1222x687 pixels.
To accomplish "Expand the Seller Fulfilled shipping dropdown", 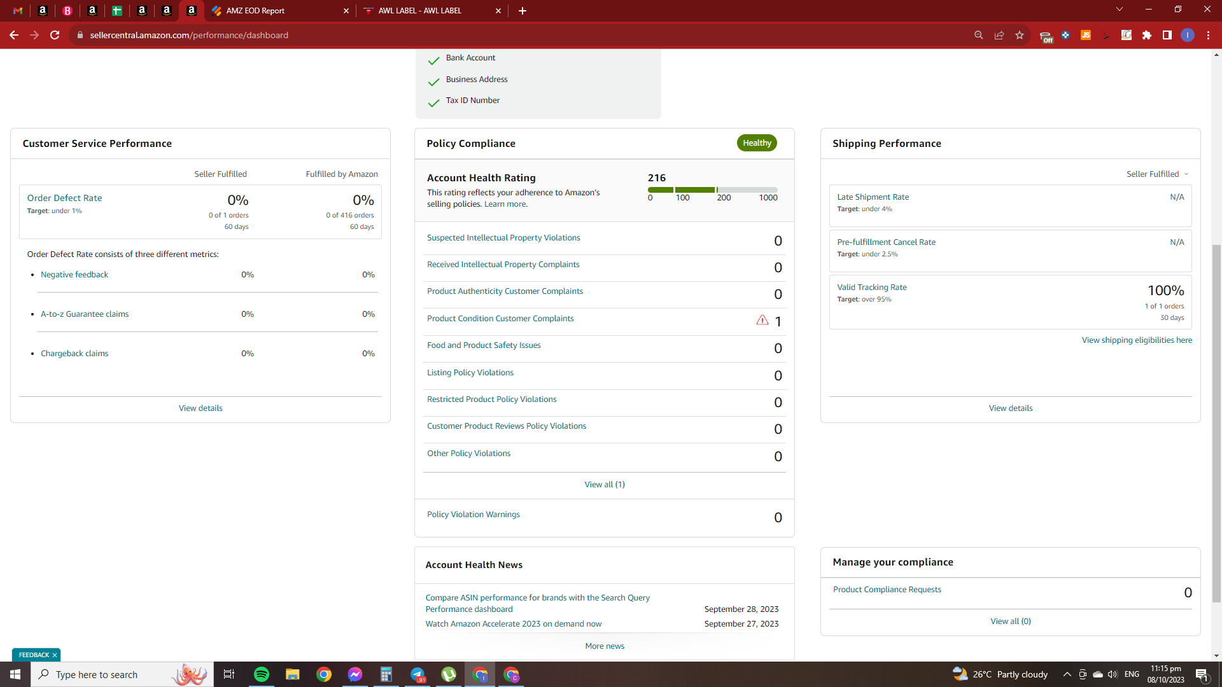I will pos(1157,174).
